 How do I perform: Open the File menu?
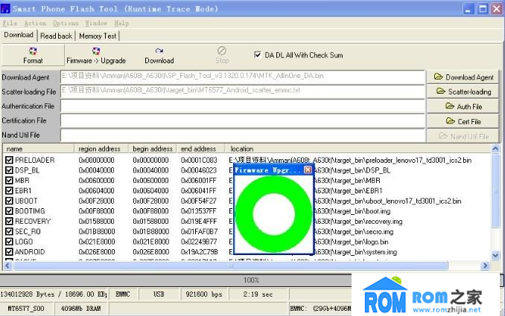point(10,23)
